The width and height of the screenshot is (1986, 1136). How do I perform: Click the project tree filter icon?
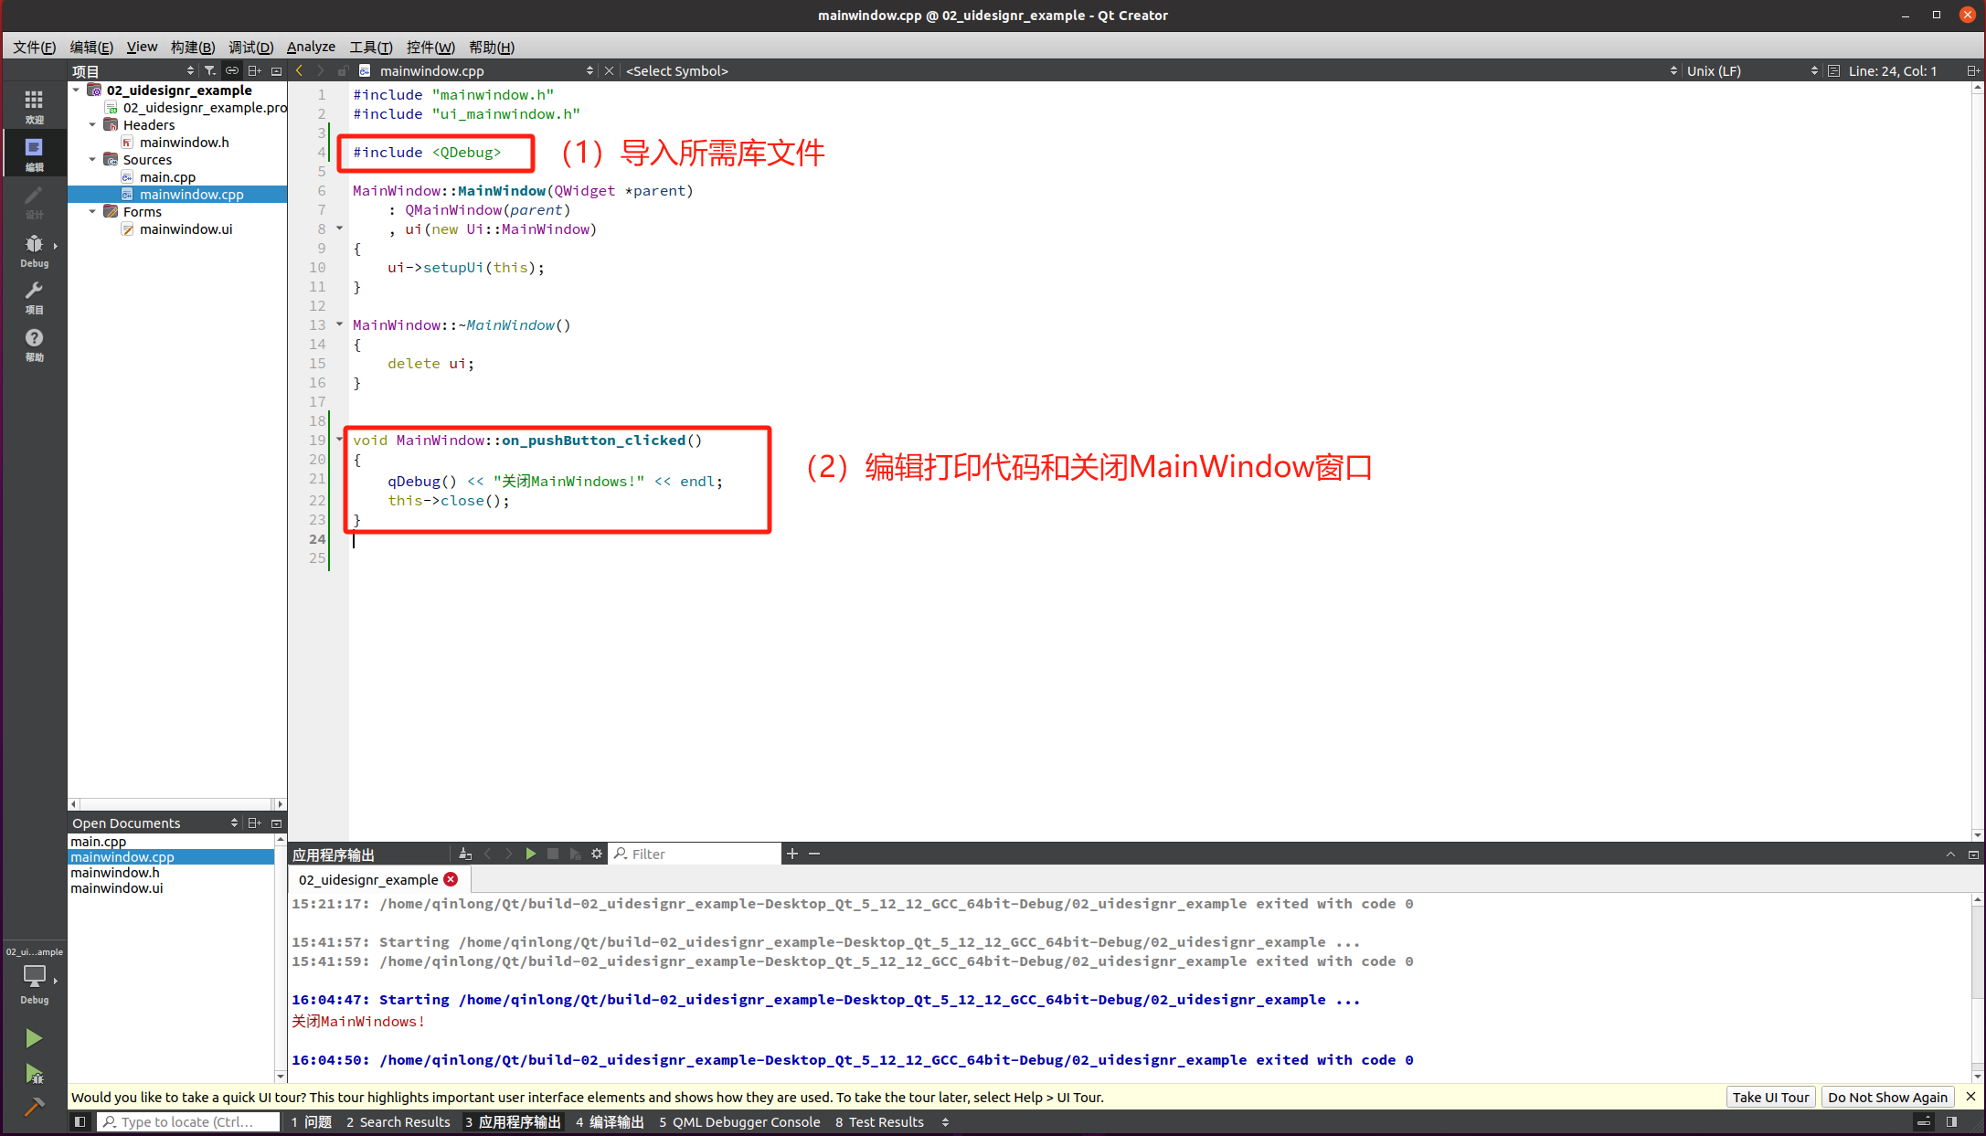(x=210, y=70)
